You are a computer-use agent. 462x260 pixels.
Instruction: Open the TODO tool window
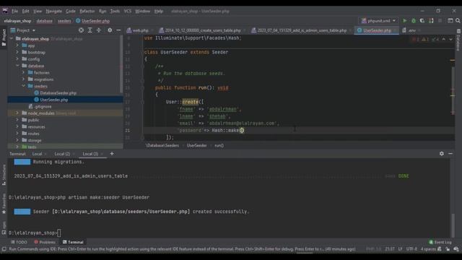click(19, 242)
